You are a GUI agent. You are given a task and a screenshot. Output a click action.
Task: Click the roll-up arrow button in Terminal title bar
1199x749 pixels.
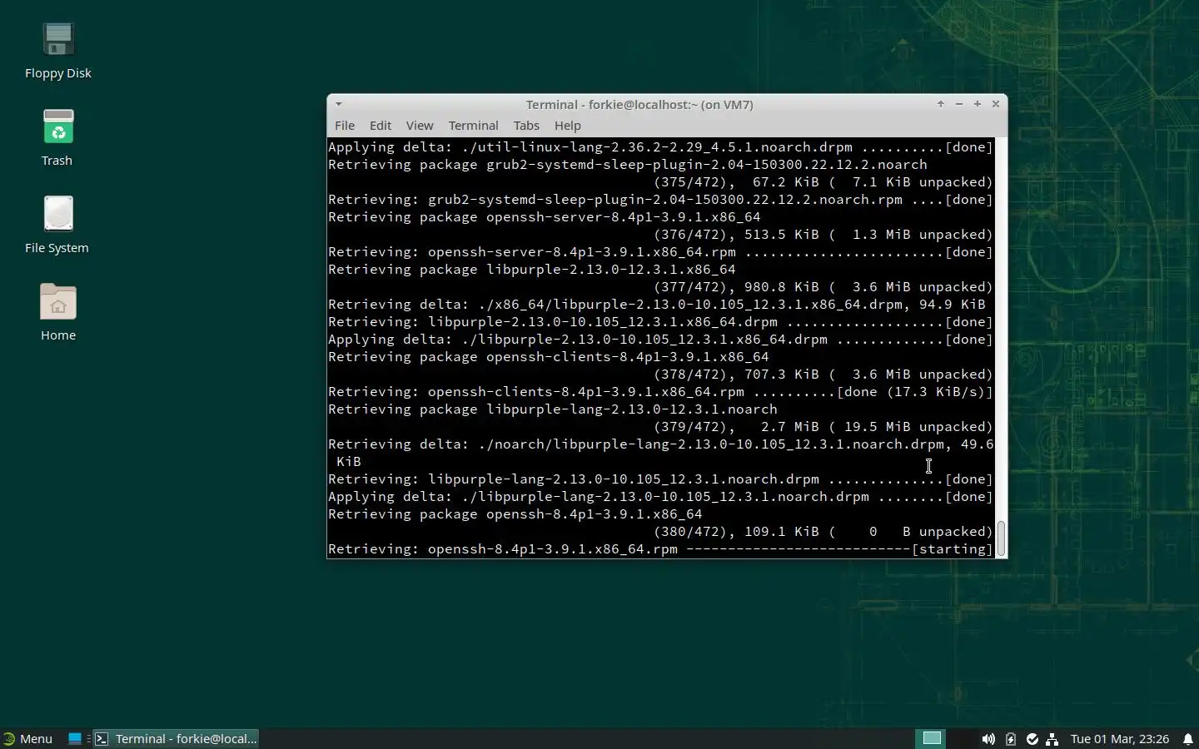click(x=941, y=104)
